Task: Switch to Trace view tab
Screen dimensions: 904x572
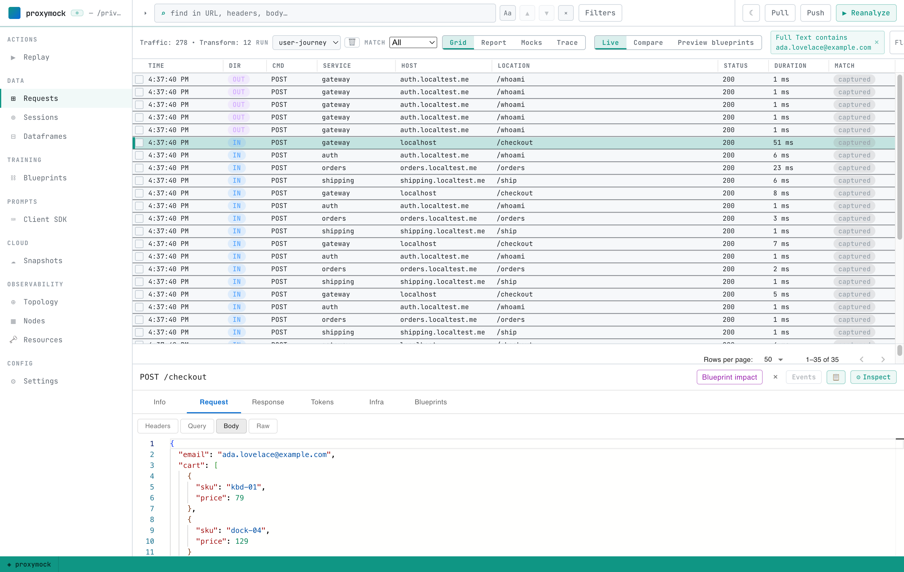Action: 567,42
